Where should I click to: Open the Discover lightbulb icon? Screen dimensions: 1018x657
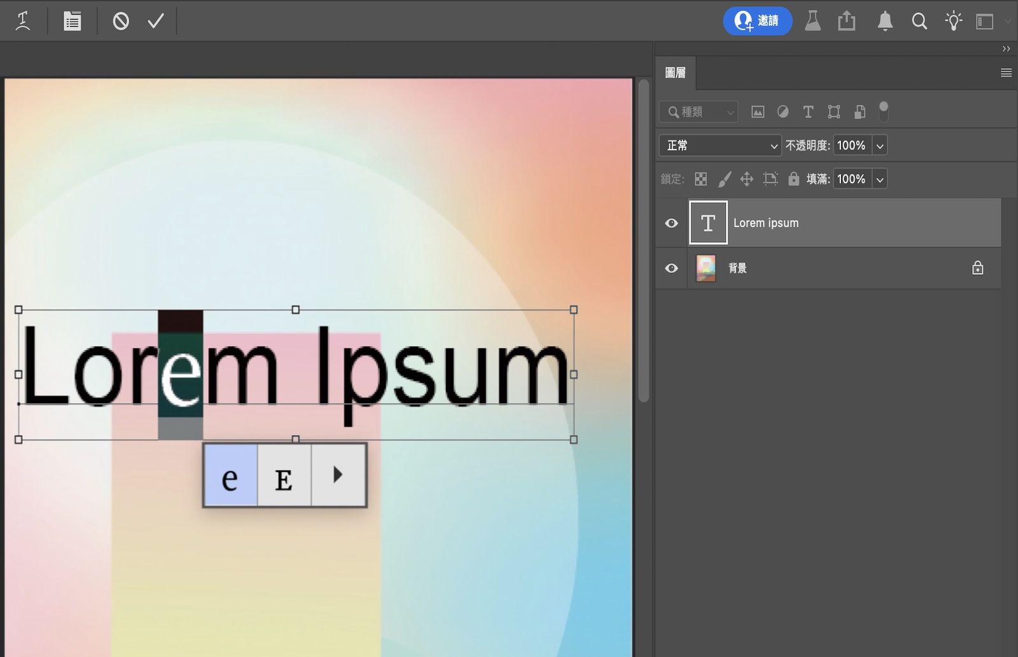tap(953, 21)
